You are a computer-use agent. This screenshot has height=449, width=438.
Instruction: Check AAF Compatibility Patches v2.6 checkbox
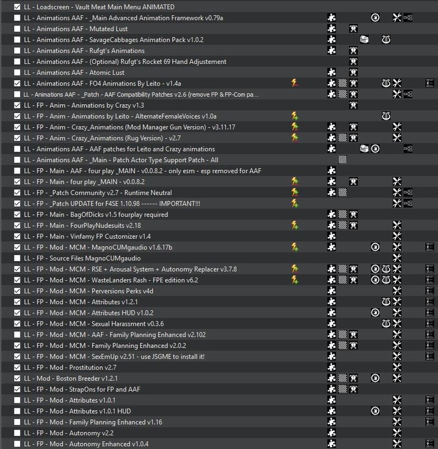coord(17,94)
